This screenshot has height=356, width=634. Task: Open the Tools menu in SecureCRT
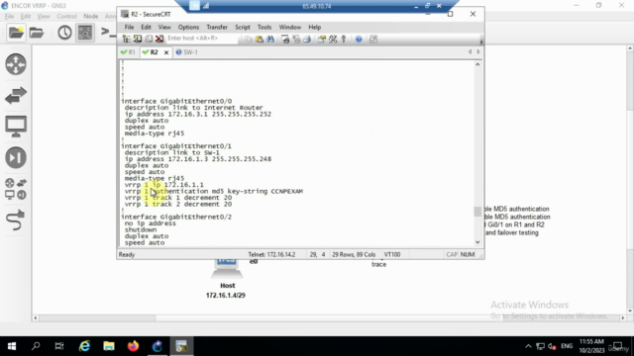[264, 27]
